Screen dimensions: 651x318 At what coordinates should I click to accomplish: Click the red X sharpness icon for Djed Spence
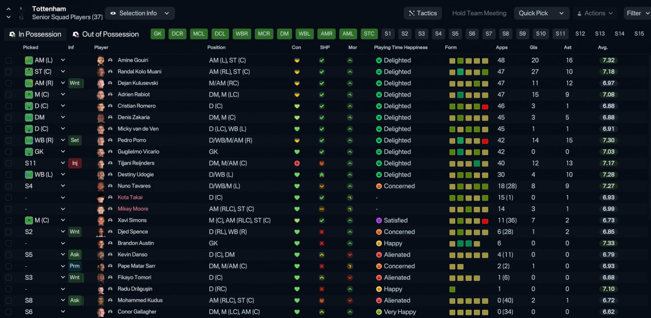pos(321,232)
